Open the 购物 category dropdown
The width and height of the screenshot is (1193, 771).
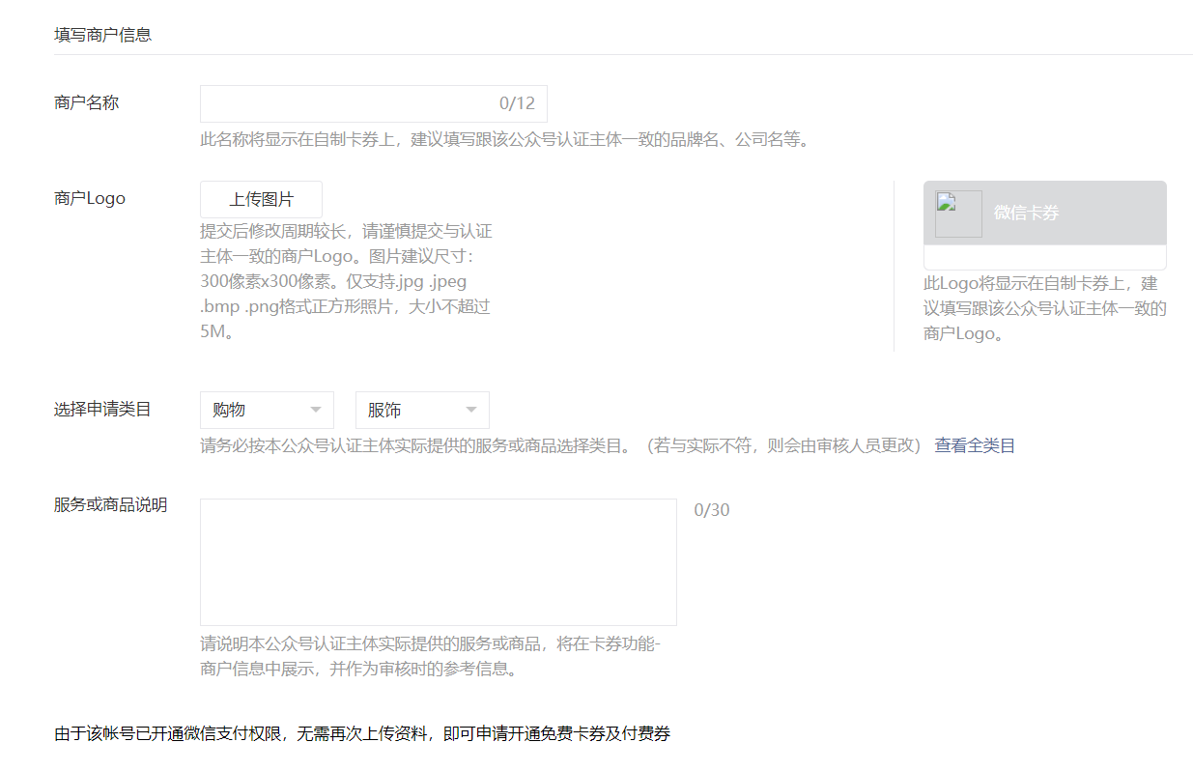click(267, 410)
